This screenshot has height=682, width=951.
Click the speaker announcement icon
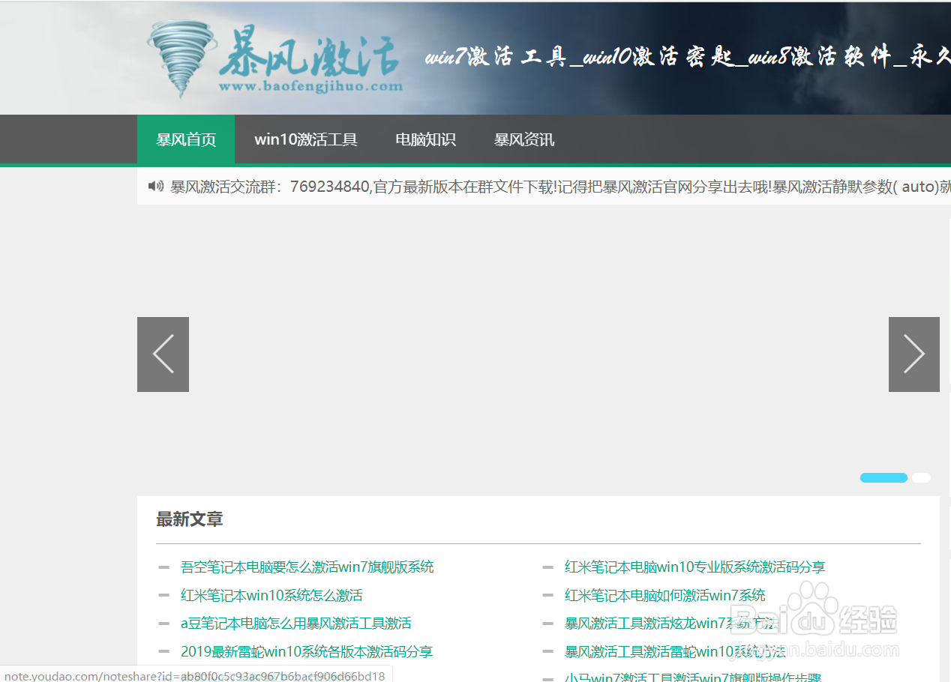[156, 186]
